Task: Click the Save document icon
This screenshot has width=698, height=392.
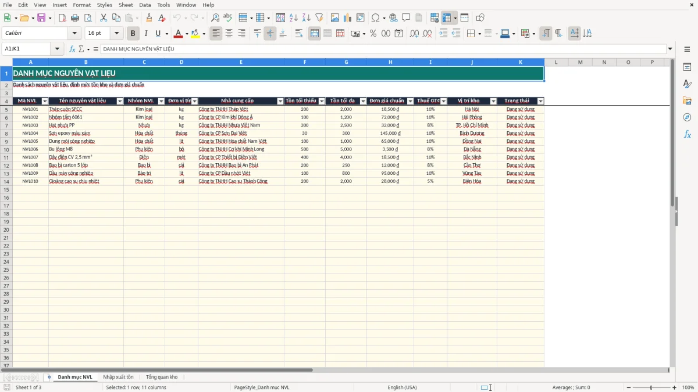Action: 41,18
